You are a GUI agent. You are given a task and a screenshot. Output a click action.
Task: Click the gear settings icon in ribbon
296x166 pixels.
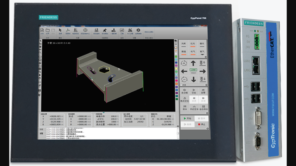tap(138, 30)
